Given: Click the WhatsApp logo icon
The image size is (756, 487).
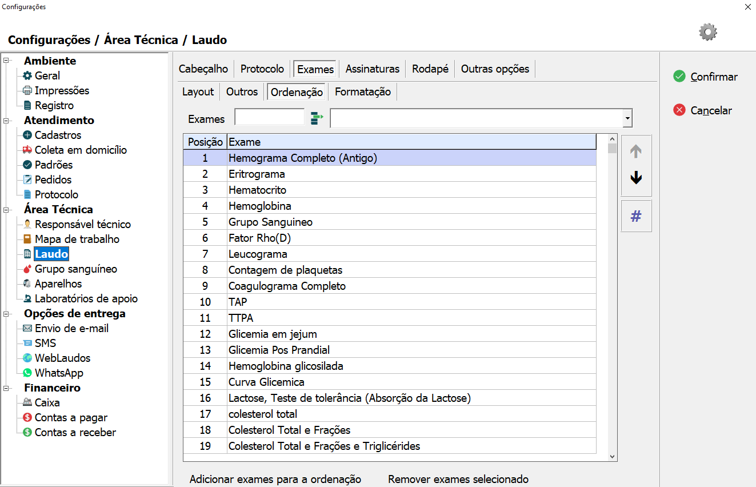Looking at the screenshot, I should (x=27, y=373).
